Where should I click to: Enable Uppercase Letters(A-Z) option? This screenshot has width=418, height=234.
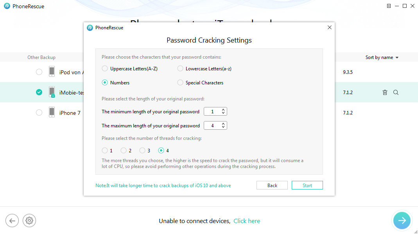point(105,69)
